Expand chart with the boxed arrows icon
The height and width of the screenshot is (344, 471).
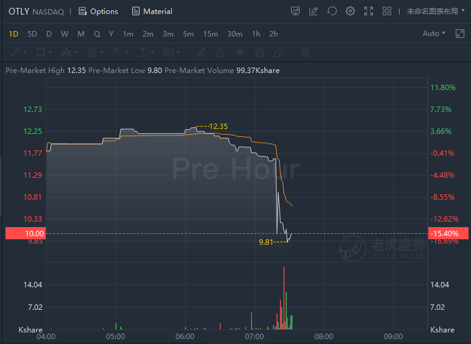point(460,33)
